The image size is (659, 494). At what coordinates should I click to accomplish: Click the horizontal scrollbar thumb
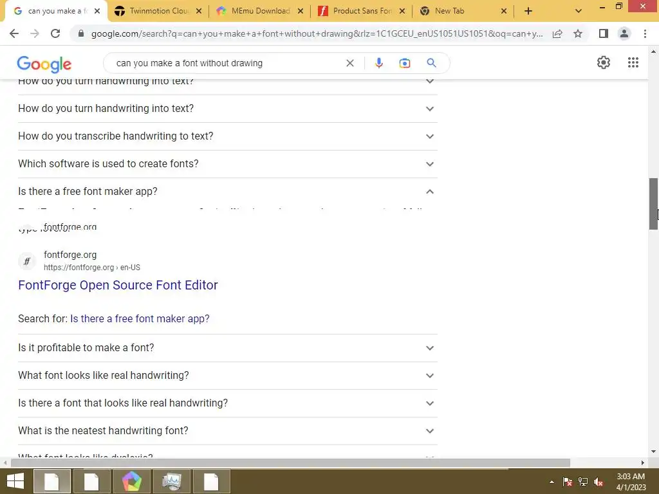[290, 463]
